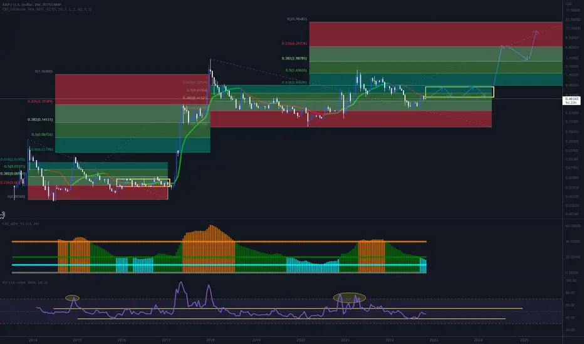Click the 2018 label on time axis
This screenshot has width=584, height=344.
211,340
